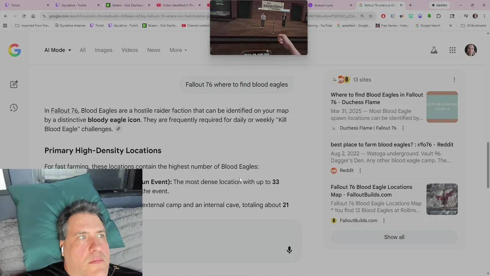Open Google account profile picture on page
This screenshot has height=276, width=490.
pyautogui.click(x=471, y=50)
